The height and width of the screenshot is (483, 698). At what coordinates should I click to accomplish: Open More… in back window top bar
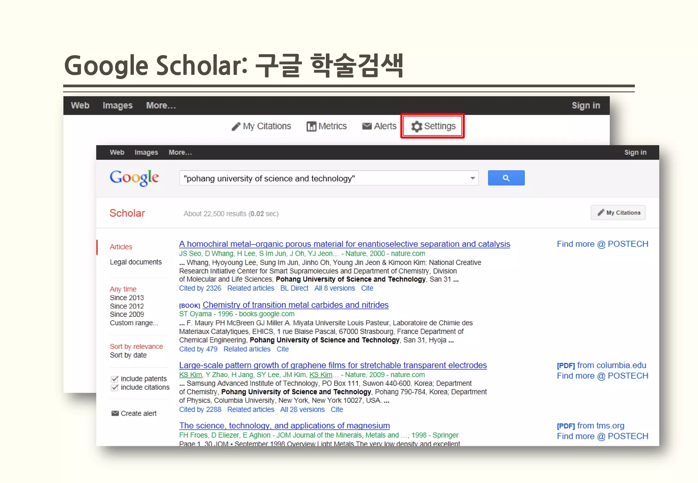click(x=161, y=106)
